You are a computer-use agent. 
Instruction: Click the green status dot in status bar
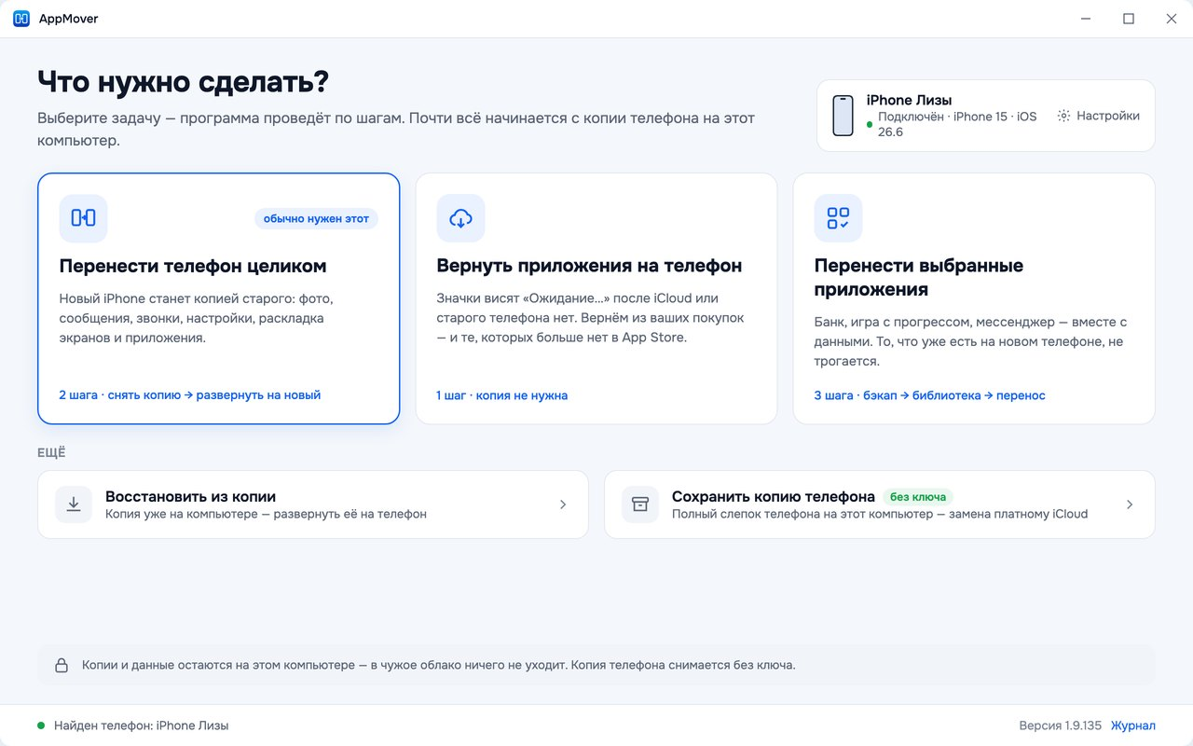coord(41,725)
